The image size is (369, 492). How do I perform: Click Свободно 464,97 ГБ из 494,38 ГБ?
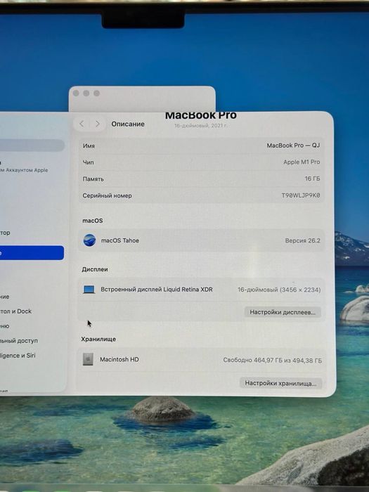(273, 360)
